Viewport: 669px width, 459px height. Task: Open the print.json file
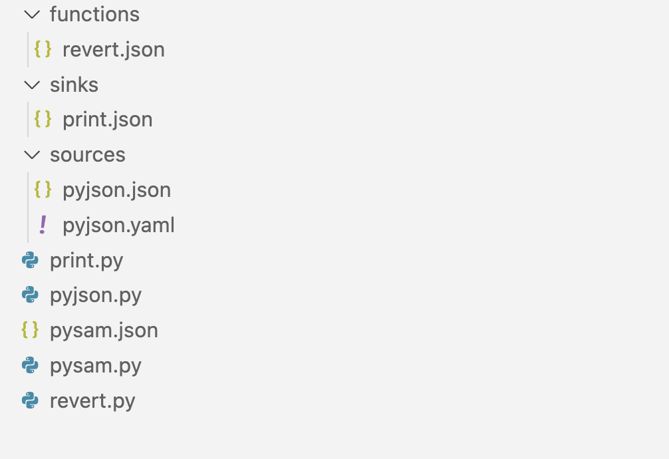tap(107, 119)
